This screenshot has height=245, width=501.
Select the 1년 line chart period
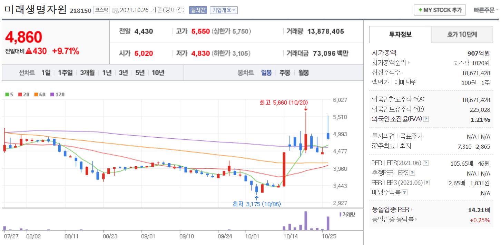click(x=107, y=73)
